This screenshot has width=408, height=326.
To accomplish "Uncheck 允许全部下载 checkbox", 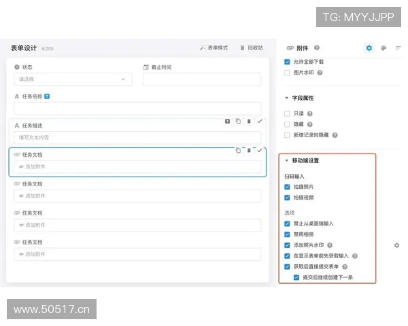I will (287, 62).
